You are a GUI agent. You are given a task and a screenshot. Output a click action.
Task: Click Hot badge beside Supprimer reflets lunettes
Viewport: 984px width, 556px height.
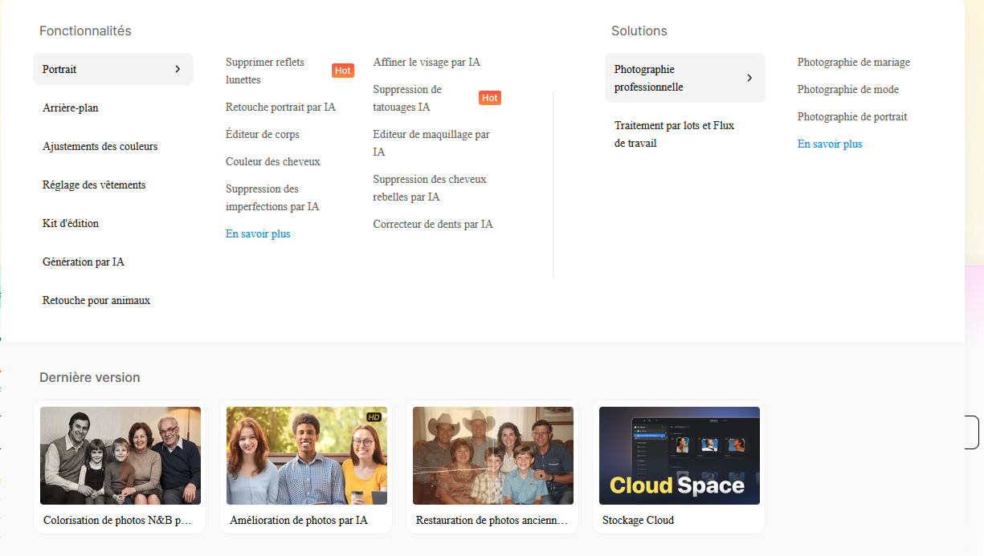[343, 71]
